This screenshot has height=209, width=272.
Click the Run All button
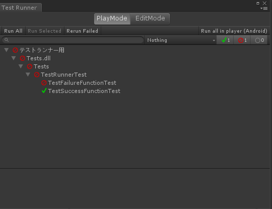[13, 31]
